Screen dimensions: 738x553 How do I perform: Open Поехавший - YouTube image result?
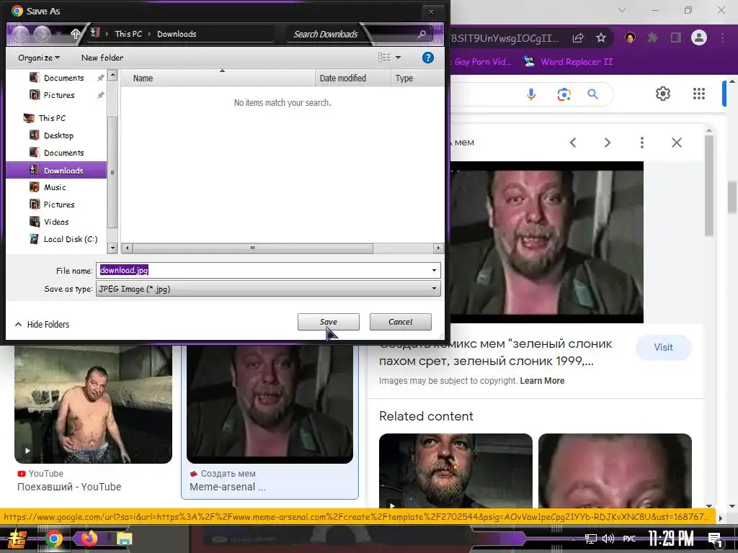click(x=93, y=405)
